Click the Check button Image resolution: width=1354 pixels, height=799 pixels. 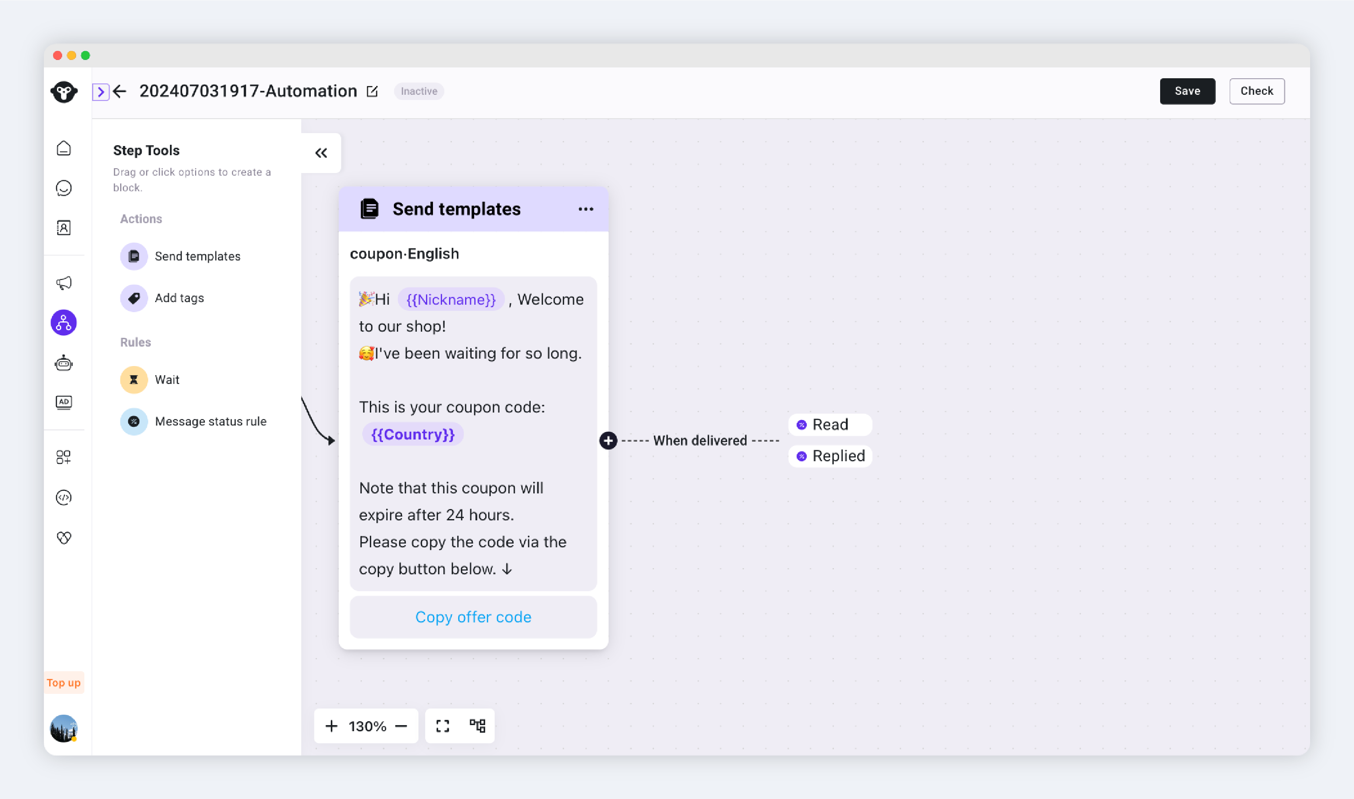point(1256,91)
